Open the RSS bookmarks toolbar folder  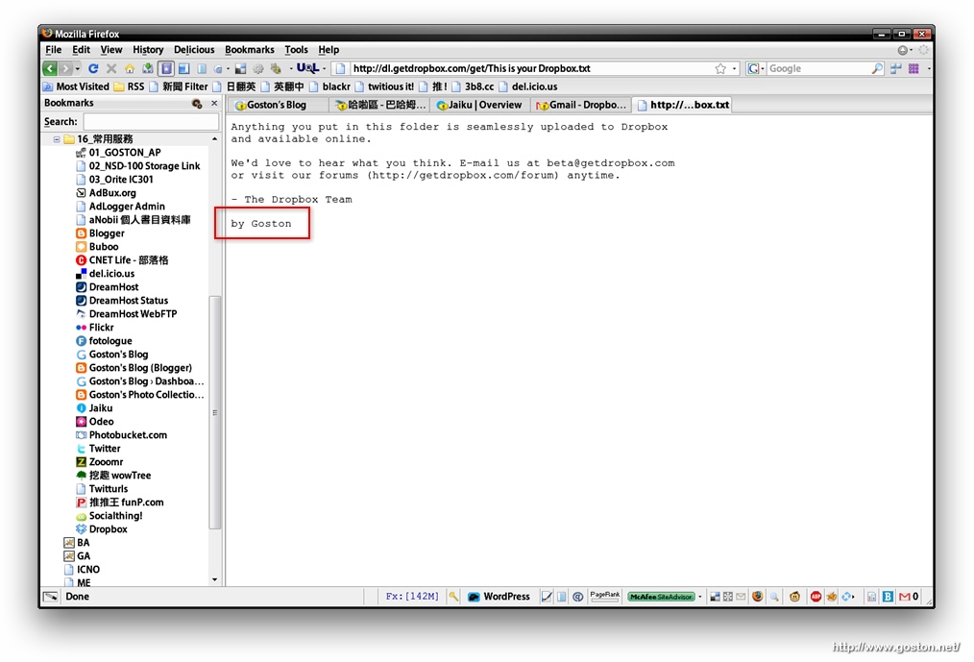pos(130,86)
